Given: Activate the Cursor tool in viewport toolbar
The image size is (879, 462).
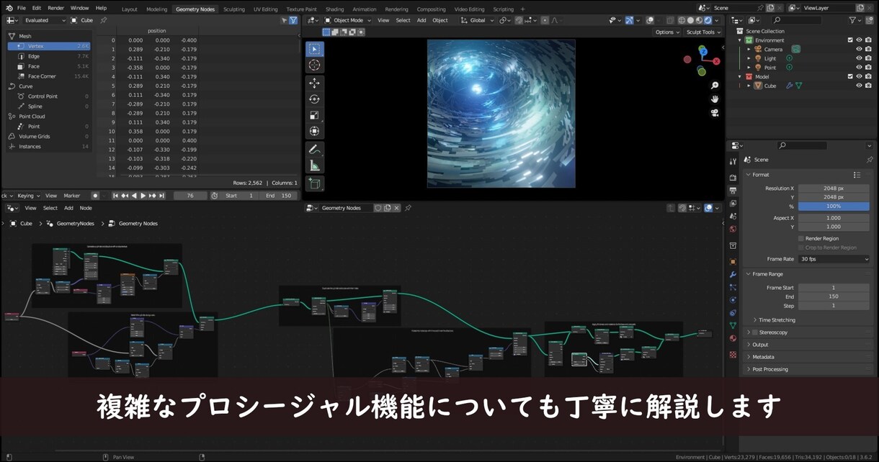Looking at the screenshot, I should [315, 65].
